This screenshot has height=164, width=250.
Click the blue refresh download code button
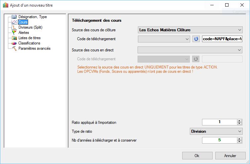[x=196, y=39]
